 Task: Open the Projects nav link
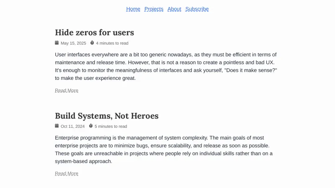pos(154,9)
